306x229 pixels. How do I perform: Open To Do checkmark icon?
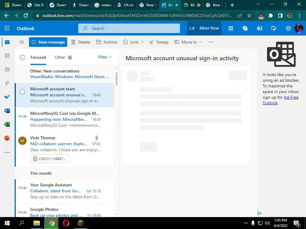(x=7, y=97)
